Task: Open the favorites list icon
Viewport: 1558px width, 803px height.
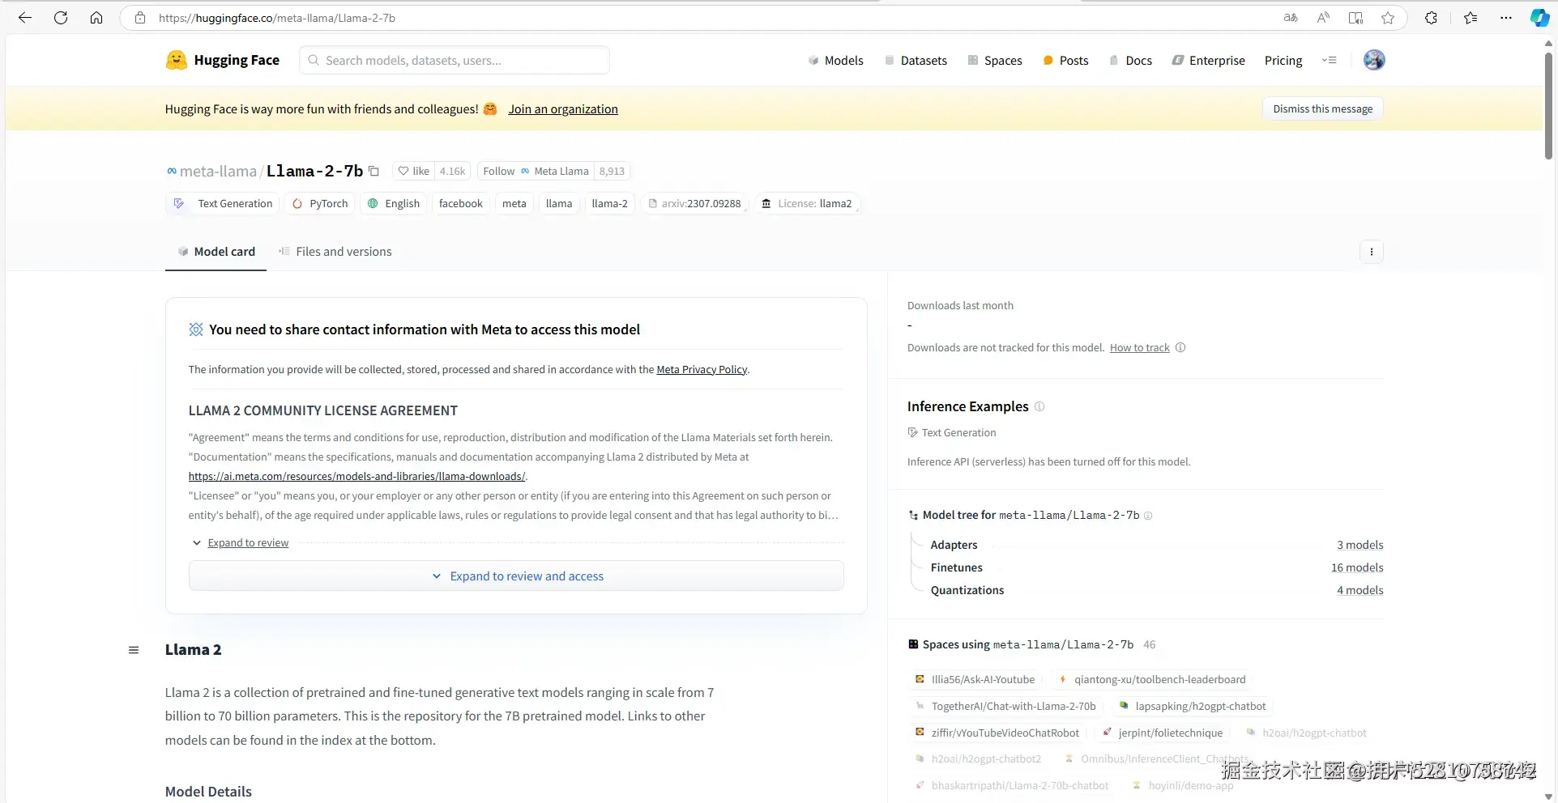Action: (x=1470, y=18)
